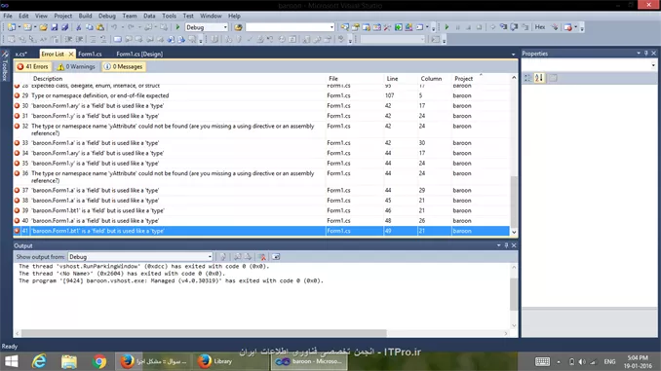Expand the New Project icon dropdown arrow

pos(19,27)
